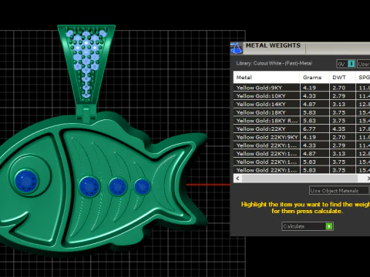
Task: Click Grams value 4.87 for Yellow Gold:14KY
Action: pos(309,104)
